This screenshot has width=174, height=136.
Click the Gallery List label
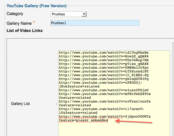pyautogui.click(x=20, y=104)
